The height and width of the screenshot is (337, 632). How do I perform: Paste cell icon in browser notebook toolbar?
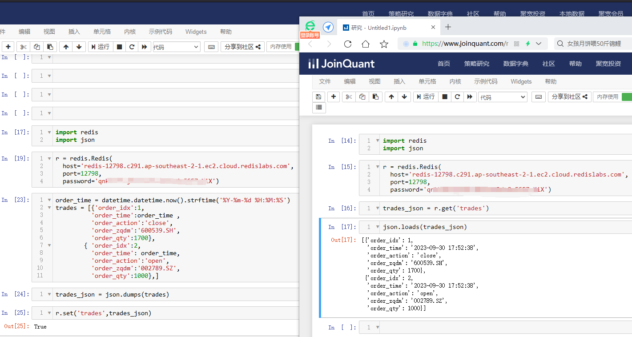pyautogui.click(x=375, y=96)
